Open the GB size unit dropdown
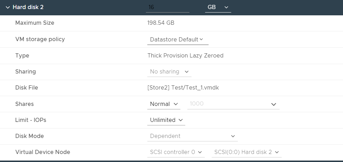This screenshot has width=343, height=162. point(218,7)
